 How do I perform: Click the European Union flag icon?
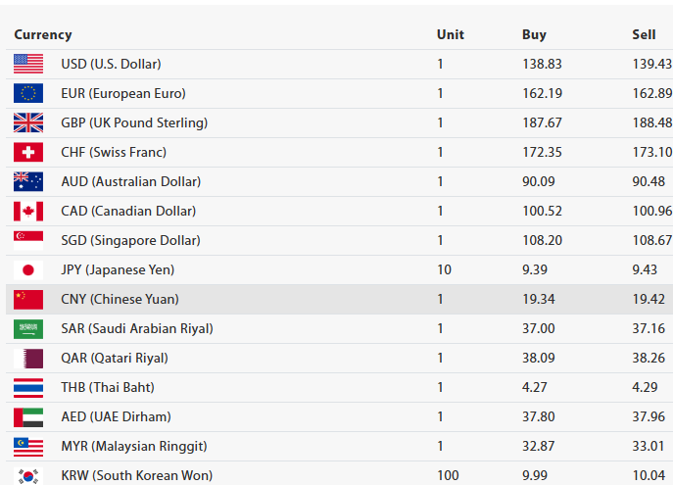tap(28, 93)
